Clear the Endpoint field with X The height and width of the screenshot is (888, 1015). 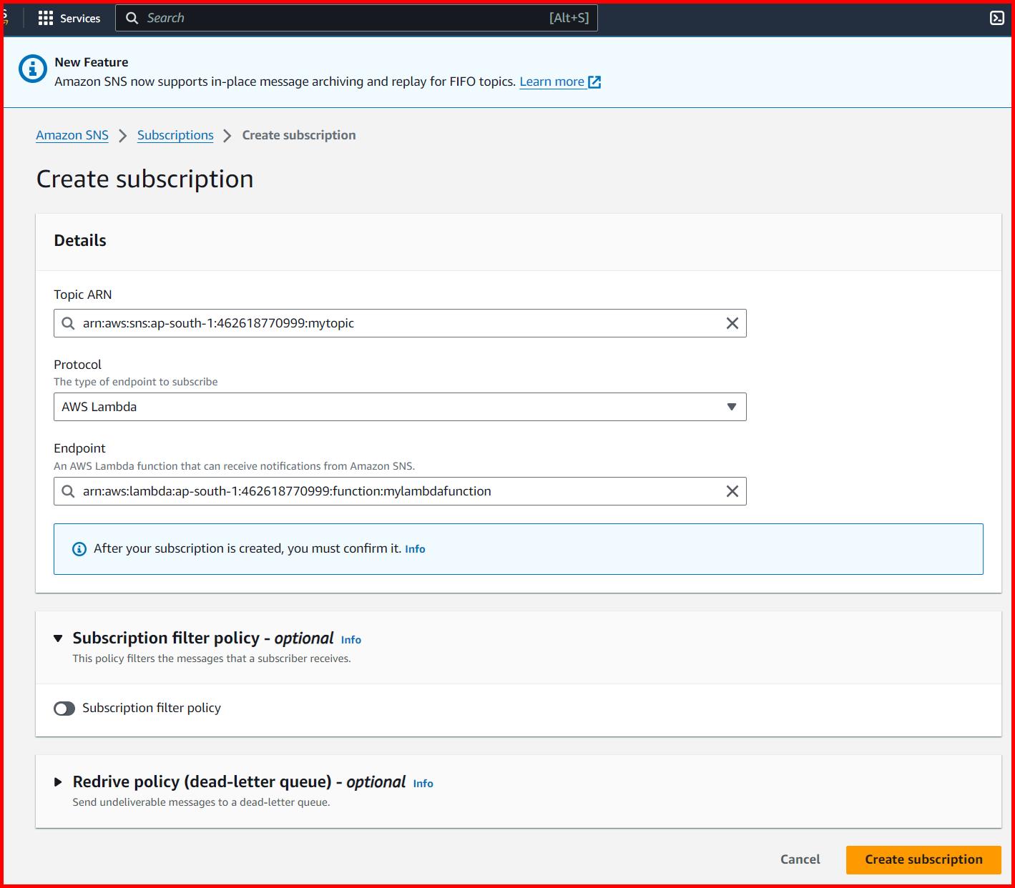tap(732, 491)
